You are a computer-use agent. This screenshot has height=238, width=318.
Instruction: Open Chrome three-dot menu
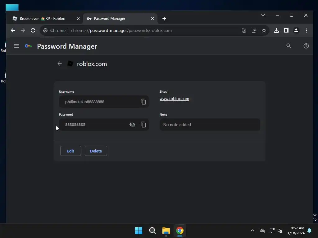click(306, 30)
